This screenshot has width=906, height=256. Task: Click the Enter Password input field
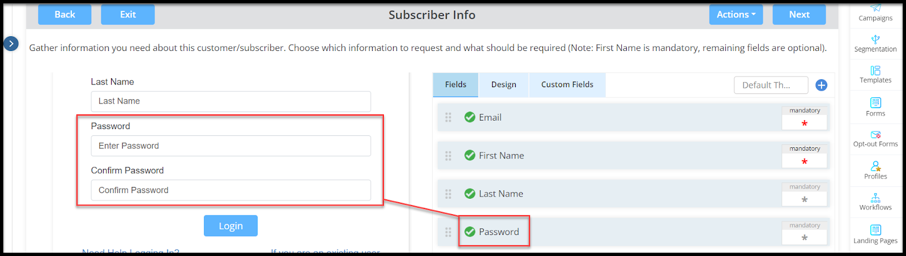[231, 146]
